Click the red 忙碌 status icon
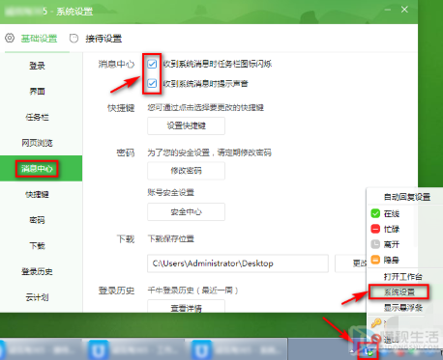 click(375, 229)
